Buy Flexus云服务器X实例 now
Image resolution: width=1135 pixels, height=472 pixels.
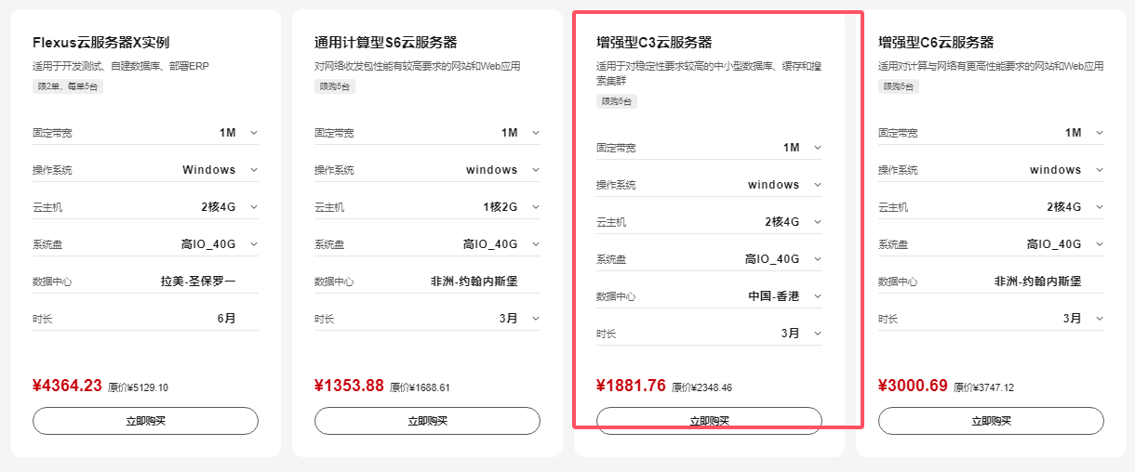point(145,421)
